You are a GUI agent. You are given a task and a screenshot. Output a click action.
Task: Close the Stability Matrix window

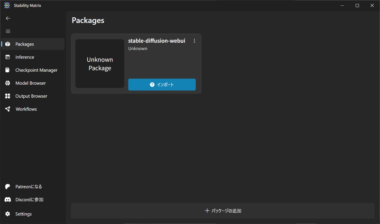[372, 5]
